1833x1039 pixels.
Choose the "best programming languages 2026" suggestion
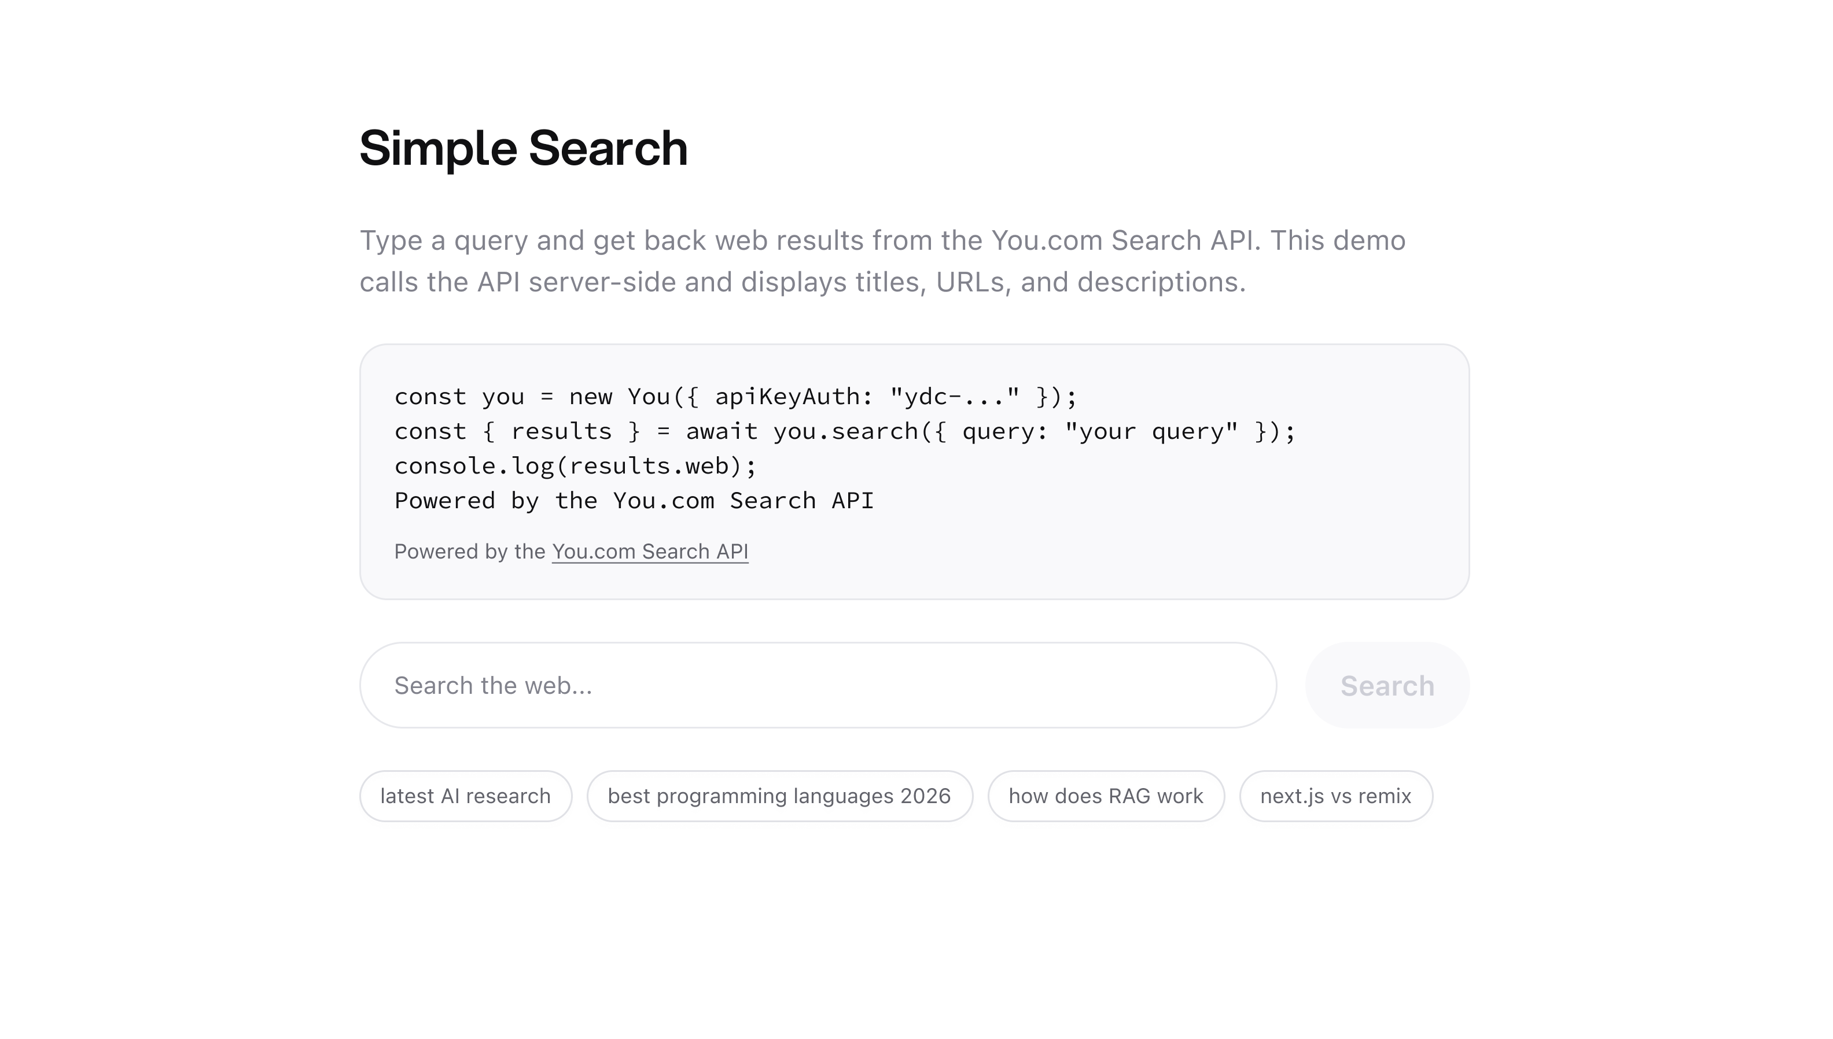click(779, 796)
